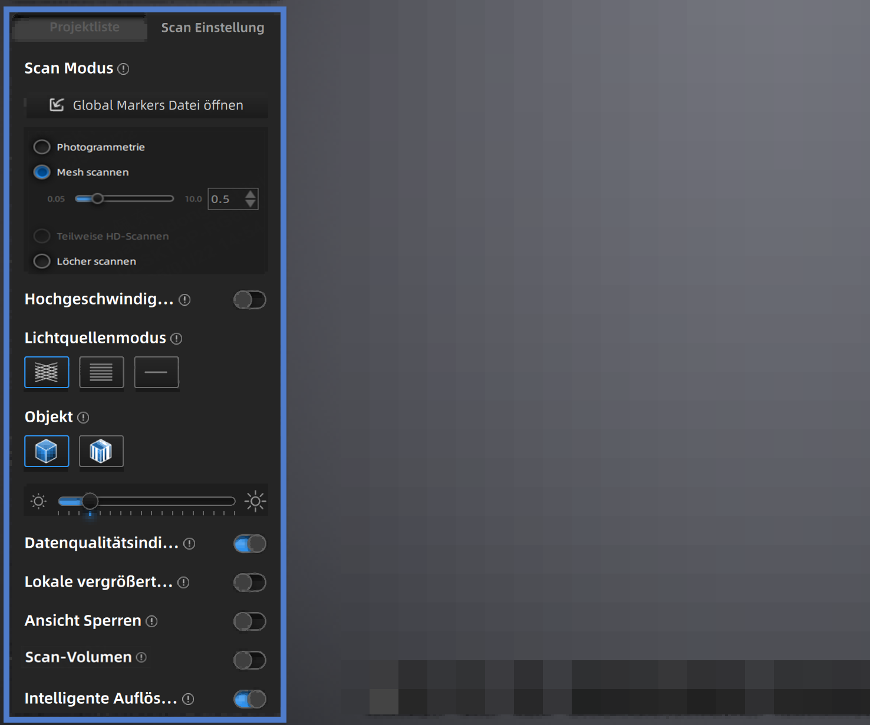
Task: Click the mesh resolution slider handle
Action: 98,198
